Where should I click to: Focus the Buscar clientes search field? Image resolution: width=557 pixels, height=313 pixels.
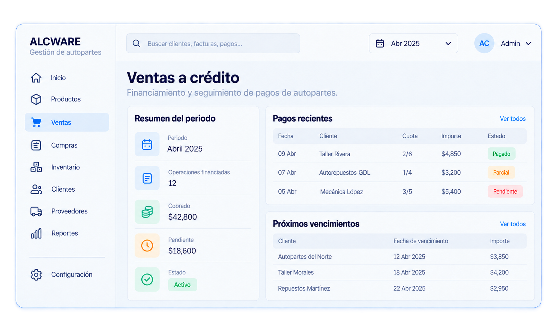point(213,43)
